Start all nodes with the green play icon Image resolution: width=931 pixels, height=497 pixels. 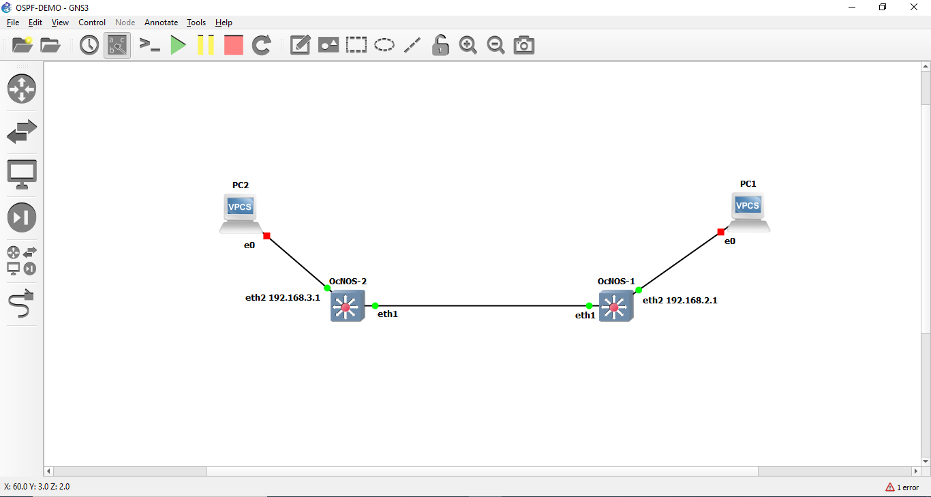point(178,45)
